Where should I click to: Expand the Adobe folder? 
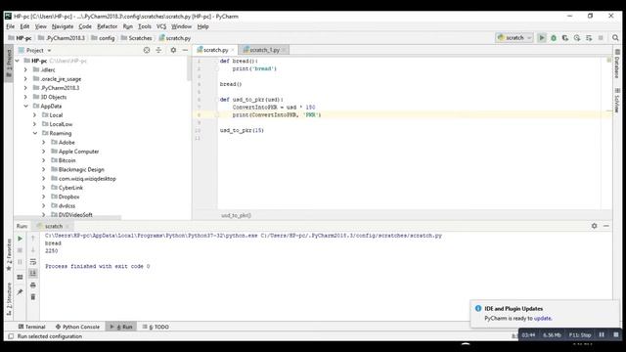click(44, 143)
